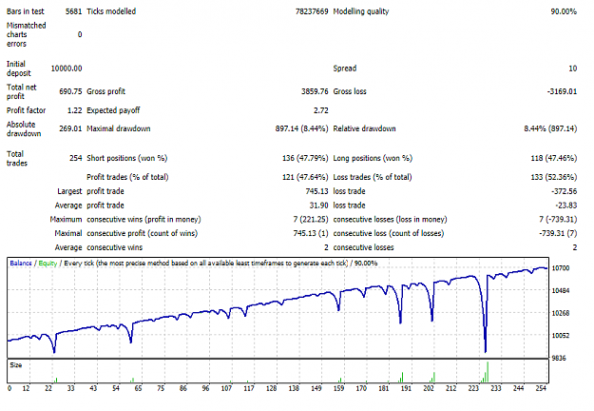Click the 10484 axis label on chart
Viewport: 594px width, 411px height.
[561, 290]
